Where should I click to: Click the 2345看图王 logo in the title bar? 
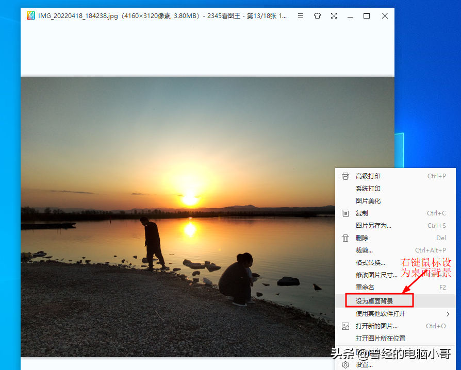click(x=31, y=15)
